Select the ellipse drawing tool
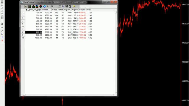The width and height of the screenshot is (189, 106). tap(2, 34)
